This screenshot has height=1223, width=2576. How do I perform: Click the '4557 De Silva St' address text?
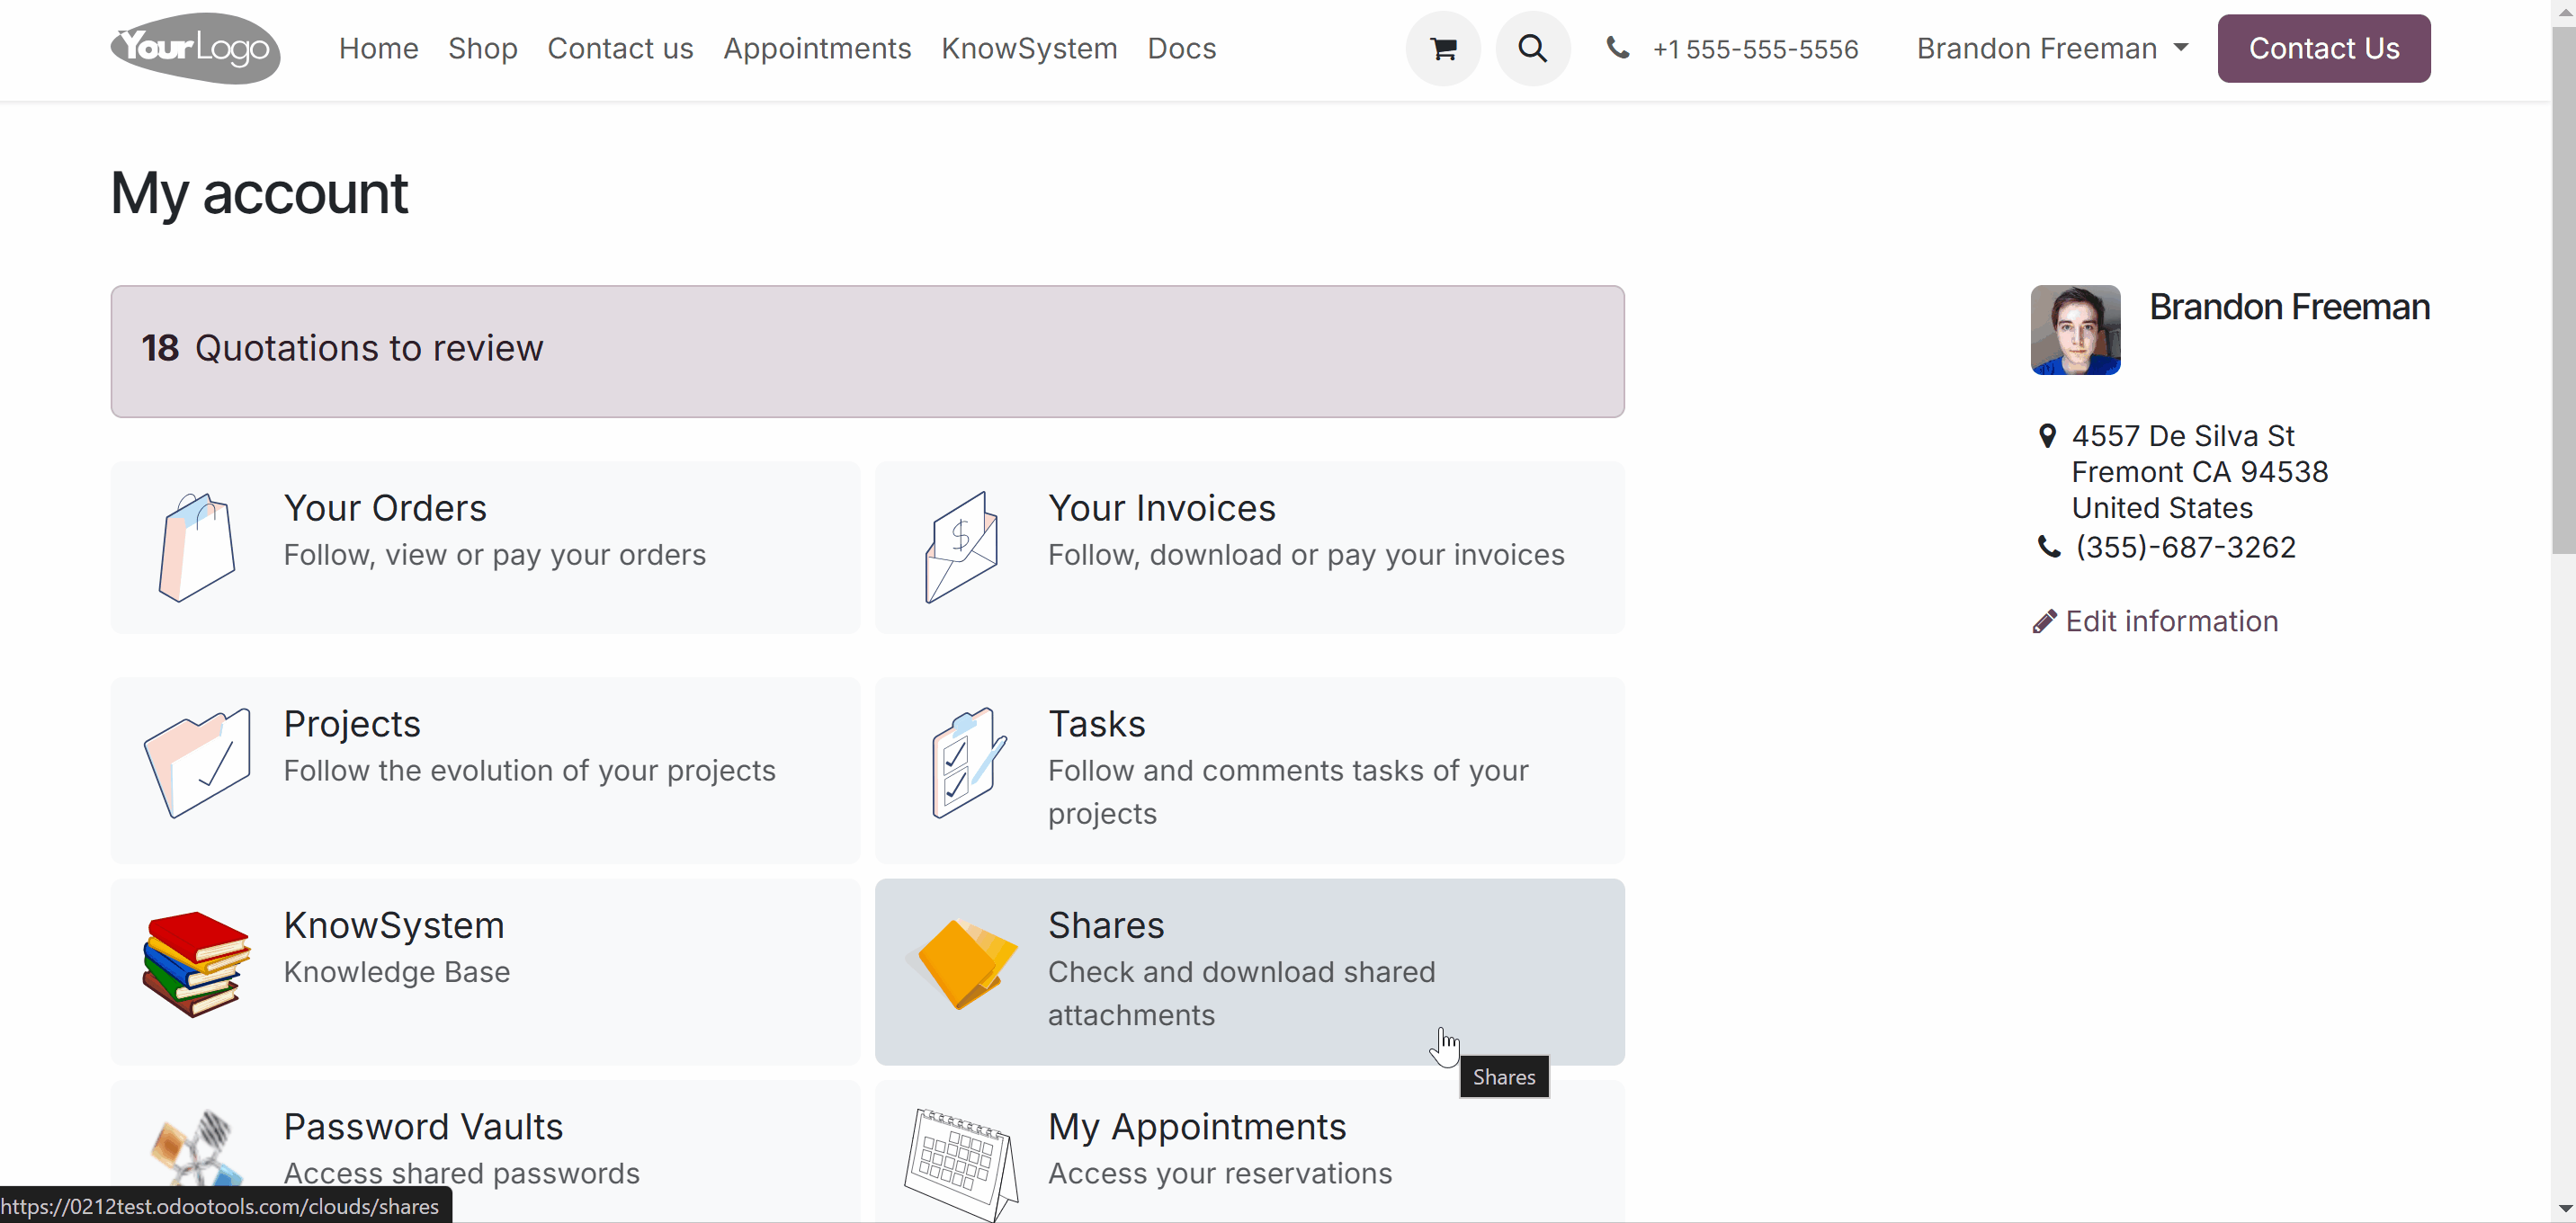[x=2183, y=436]
